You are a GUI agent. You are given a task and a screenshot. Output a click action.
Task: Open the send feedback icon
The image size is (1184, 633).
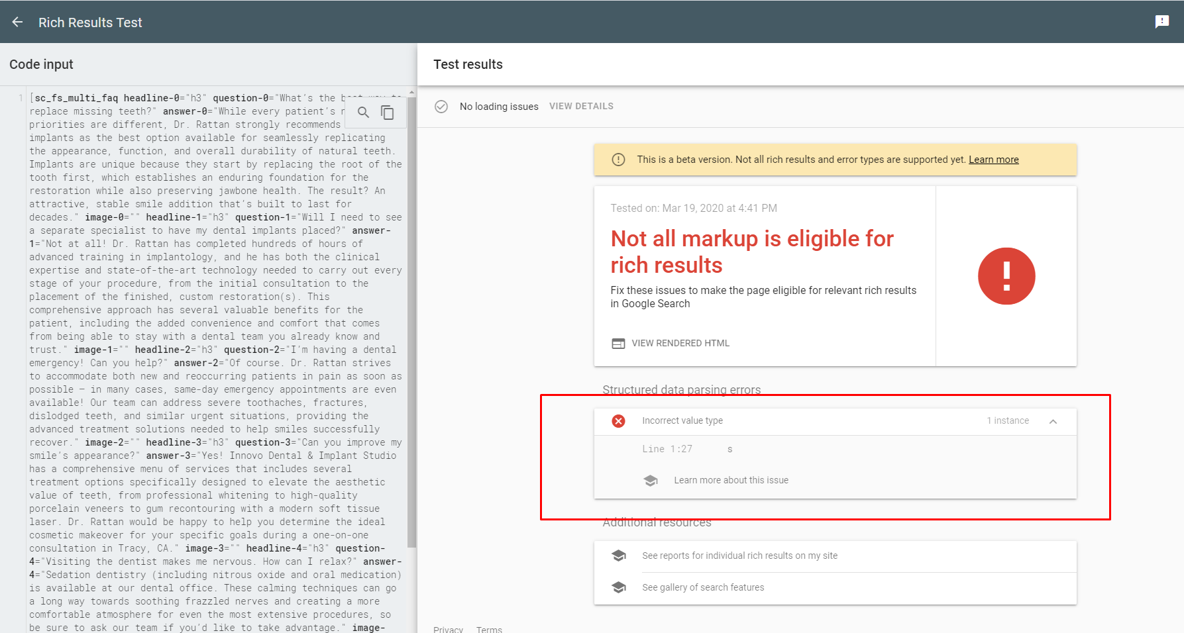click(1162, 22)
